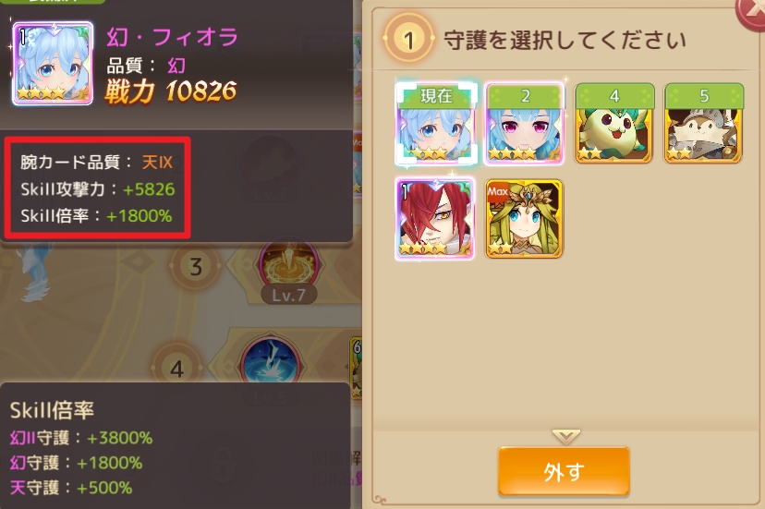Click the step 1 circle badge
Image resolution: width=765 pixels, height=509 pixels.
point(409,39)
